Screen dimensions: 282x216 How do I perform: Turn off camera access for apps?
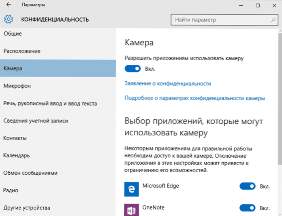tap(132, 69)
